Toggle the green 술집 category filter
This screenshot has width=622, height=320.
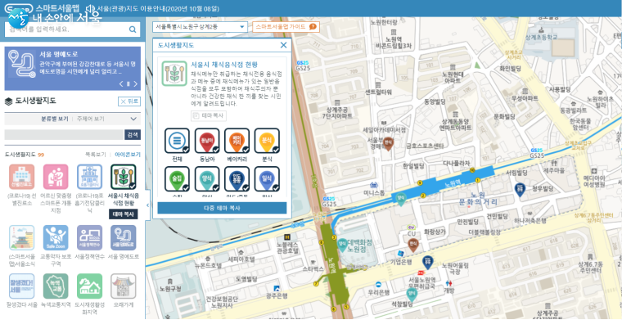coord(177,179)
